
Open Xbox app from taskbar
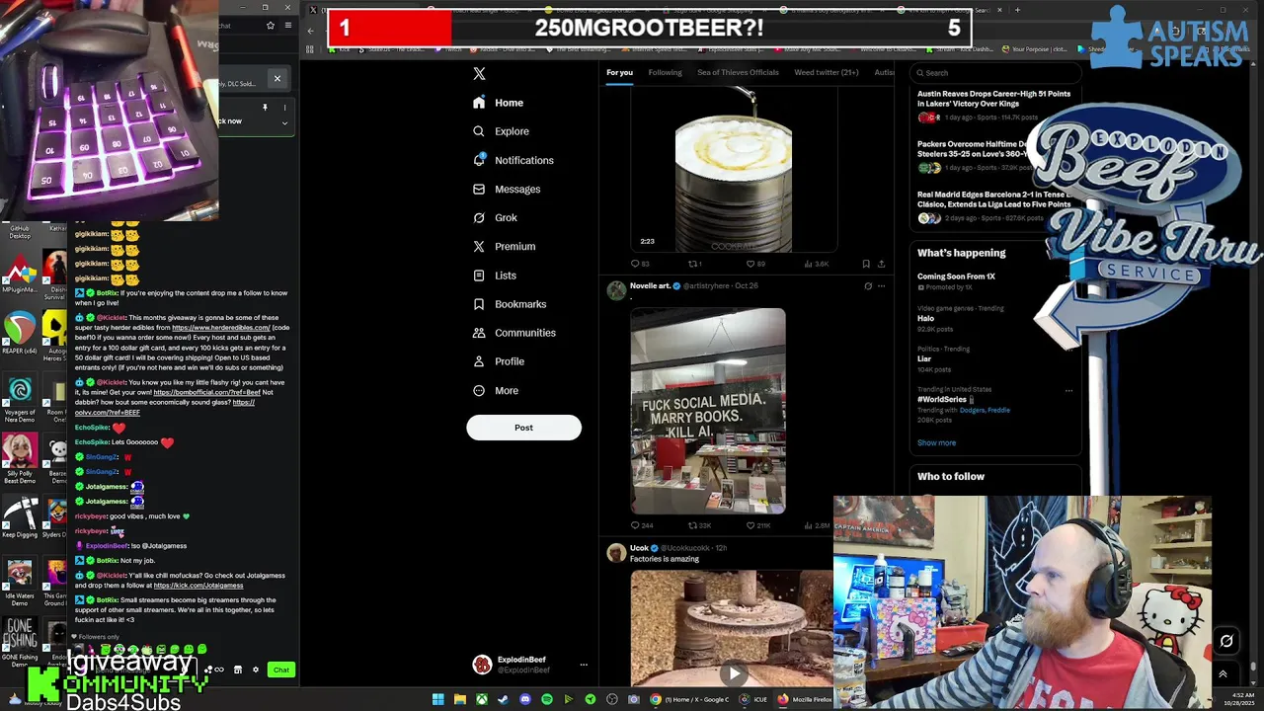coord(481,699)
